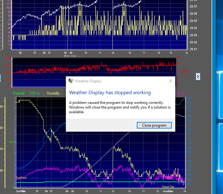Click the 360 wind direction axis label

point(7,59)
